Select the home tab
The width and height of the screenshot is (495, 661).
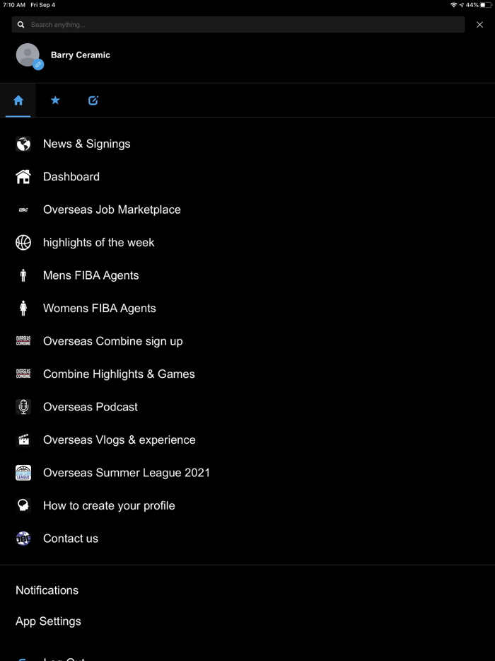pos(18,100)
